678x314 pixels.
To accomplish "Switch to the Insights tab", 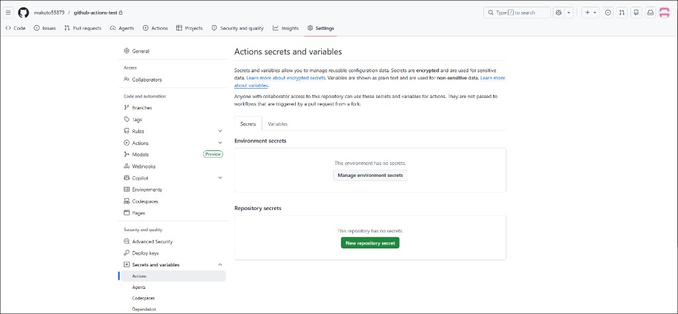I will (x=285, y=28).
